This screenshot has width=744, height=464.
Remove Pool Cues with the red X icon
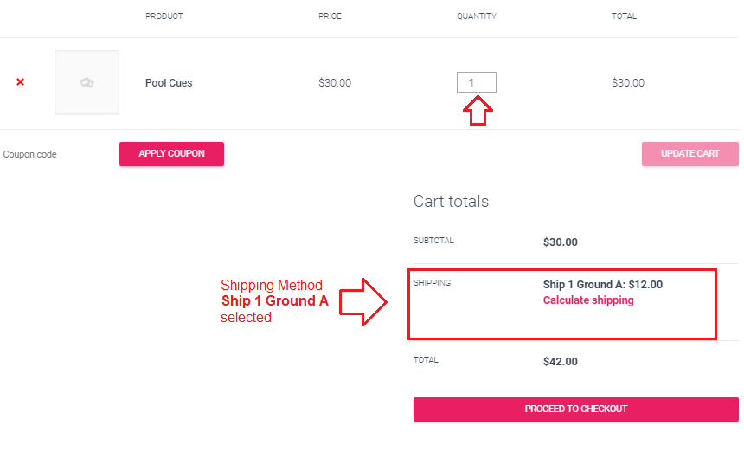(21, 82)
